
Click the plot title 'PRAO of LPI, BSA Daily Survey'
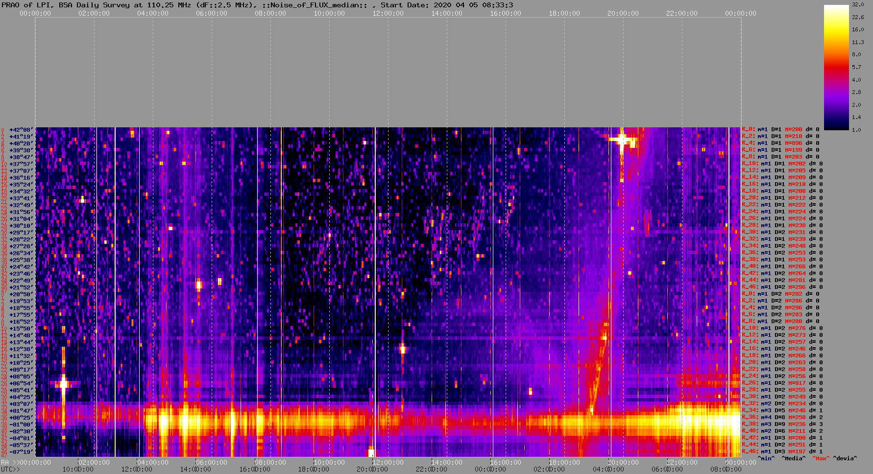(66, 5)
